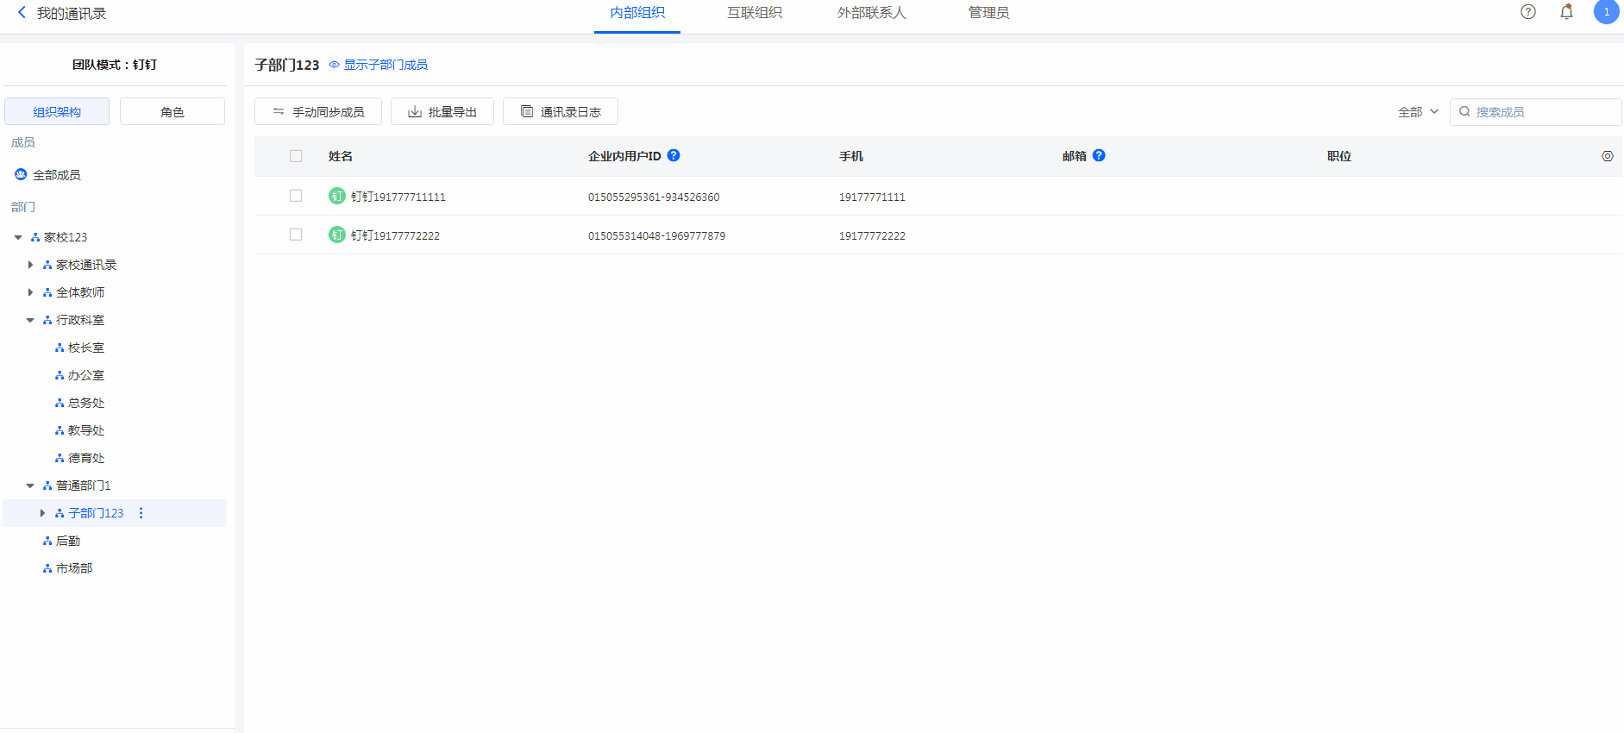Screen dimensions: 1624x733
Task: Open the notification bell
Action: coord(1566,12)
